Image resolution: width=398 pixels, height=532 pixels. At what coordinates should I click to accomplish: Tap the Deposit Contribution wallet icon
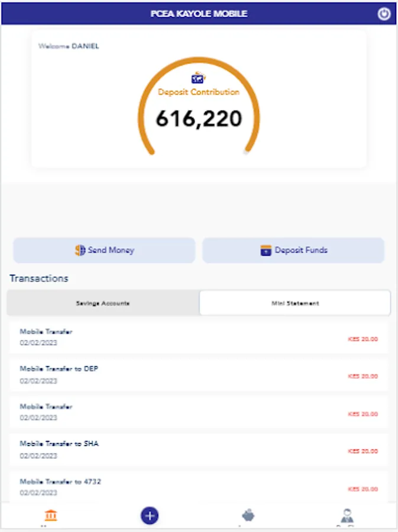199,78
